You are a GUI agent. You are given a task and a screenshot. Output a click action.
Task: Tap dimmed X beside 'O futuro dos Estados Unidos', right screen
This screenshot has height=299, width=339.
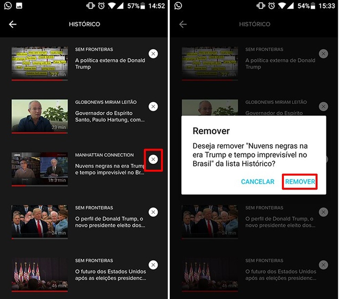323,265
